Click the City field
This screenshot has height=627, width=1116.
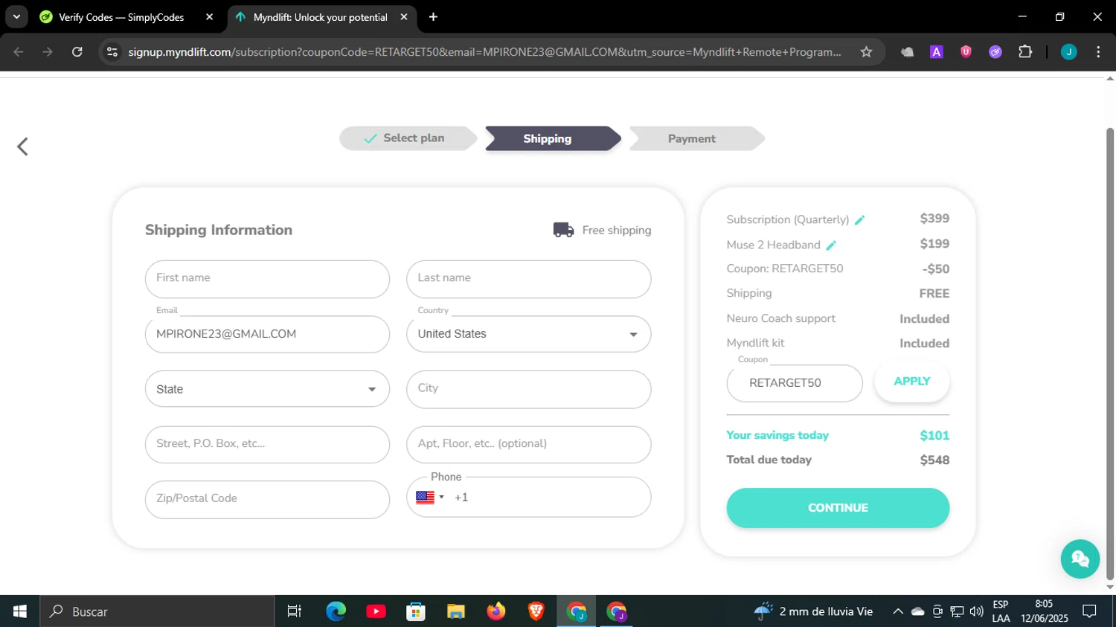pyautogui.click(x=529, y=389)
